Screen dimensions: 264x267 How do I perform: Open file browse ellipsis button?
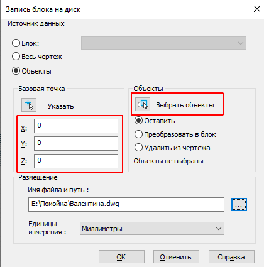point(239,204)
